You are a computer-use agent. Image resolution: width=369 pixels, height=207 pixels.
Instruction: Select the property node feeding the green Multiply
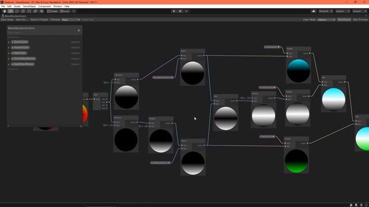point(268,137)
